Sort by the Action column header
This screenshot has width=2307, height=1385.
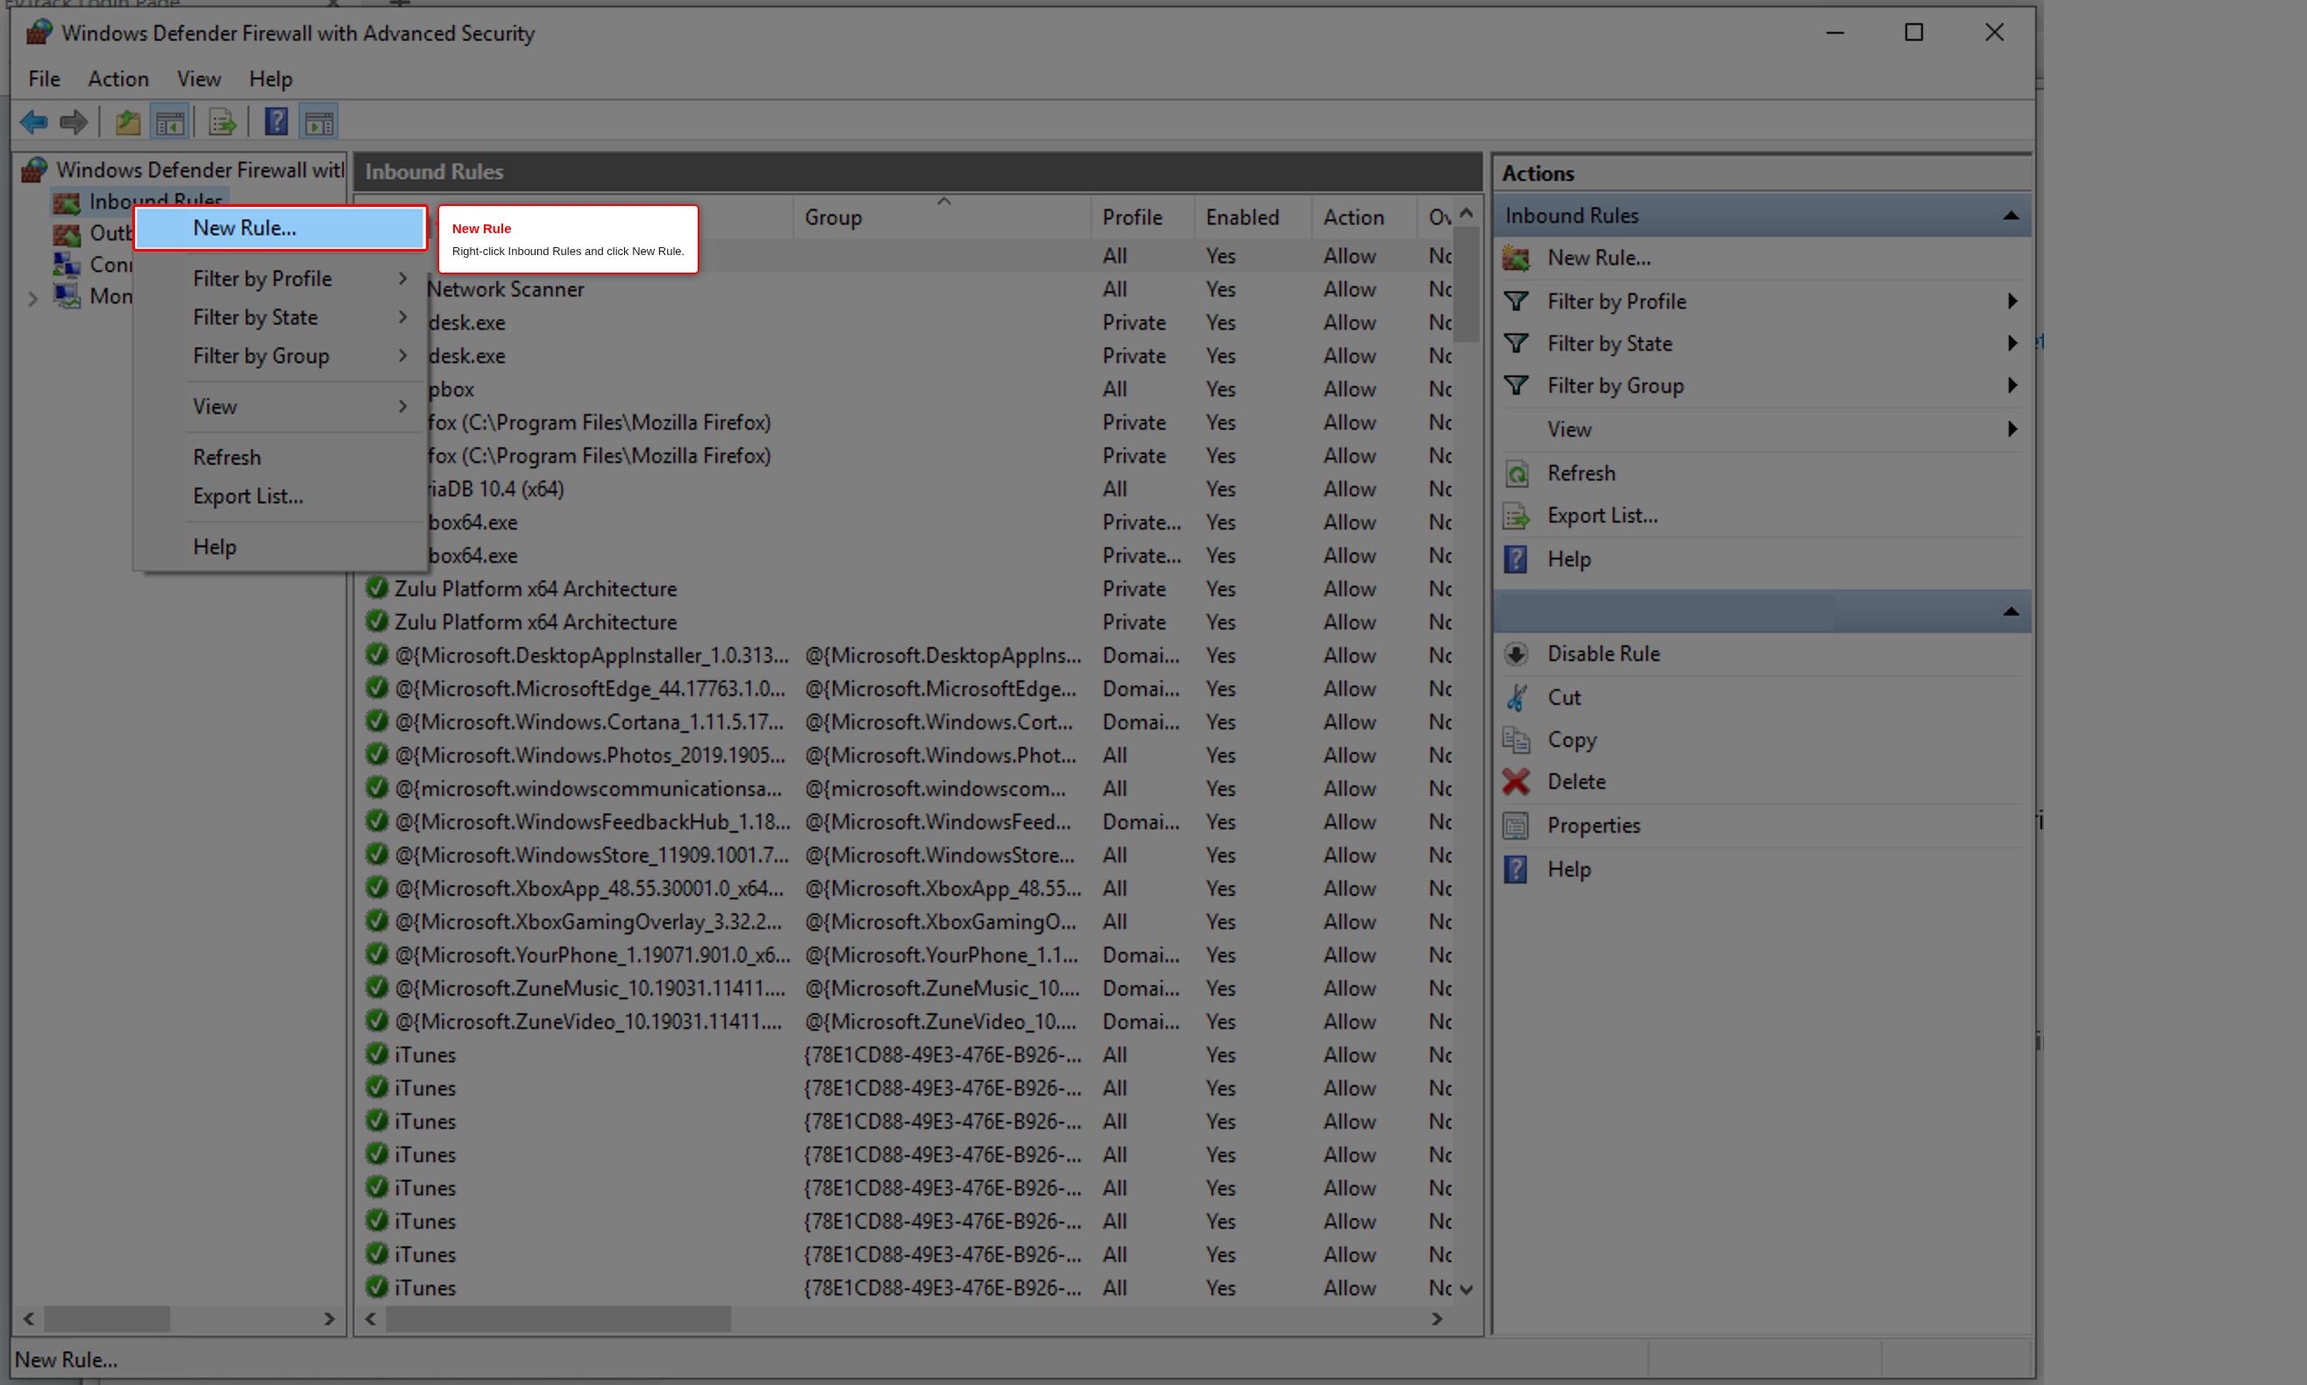(x=1364, y=217)
